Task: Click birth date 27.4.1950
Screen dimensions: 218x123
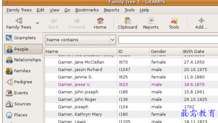Action: [194, 62]
